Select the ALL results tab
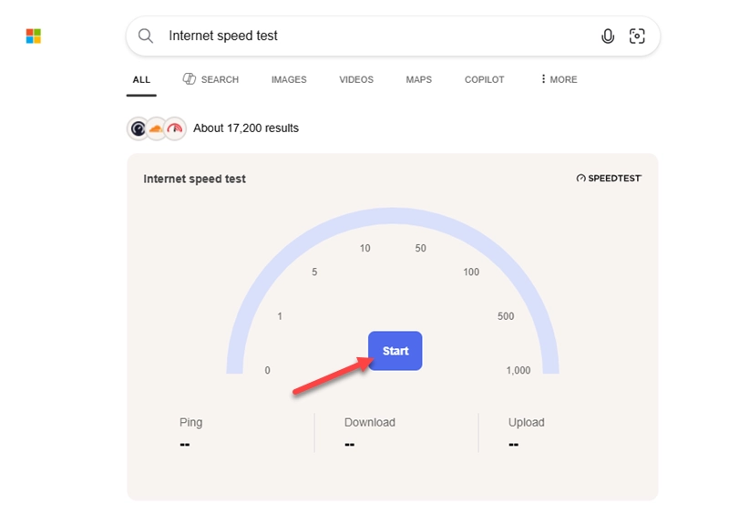Image resolution: width=729 pixels, height=514 pixels. click(141, 79)
